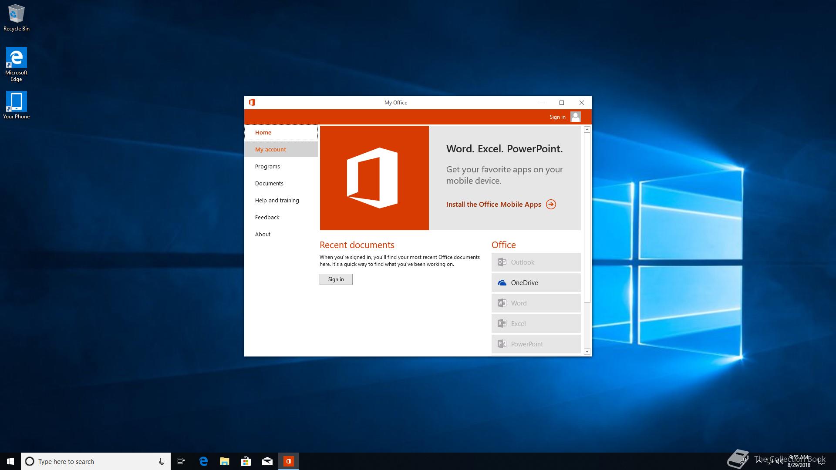Click the large Office logo banner tile
The image size is (836, 470).
pyautogui.click(x=374, y=178)
